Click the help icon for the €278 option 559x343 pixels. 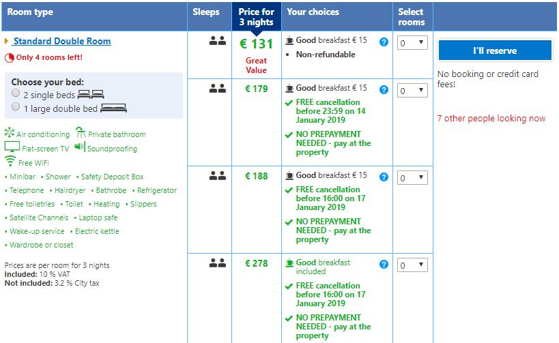384,265
